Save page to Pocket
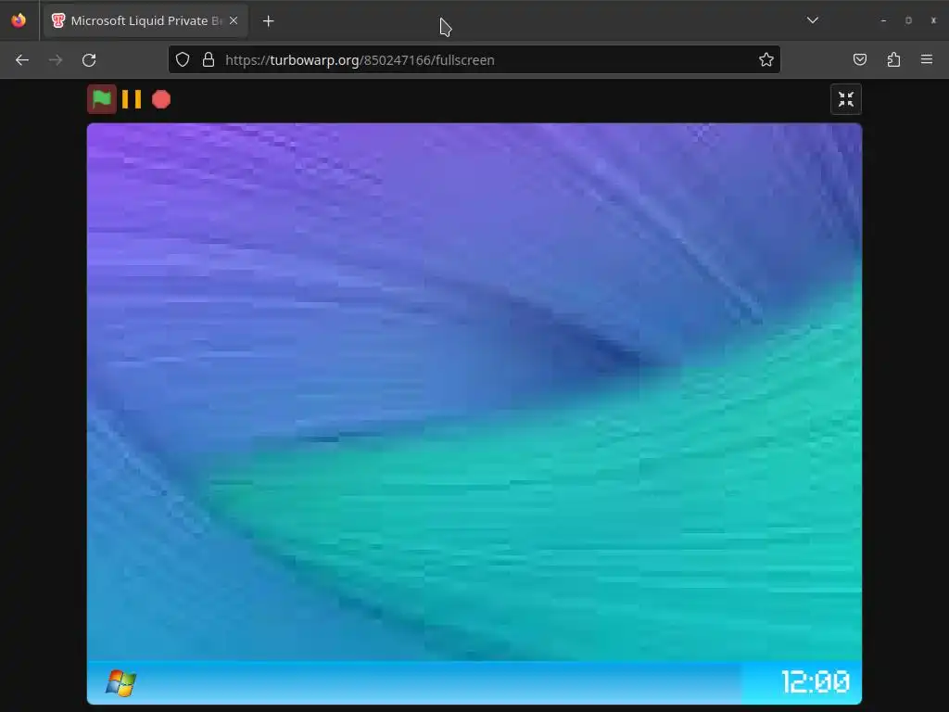 click(859, 60)
